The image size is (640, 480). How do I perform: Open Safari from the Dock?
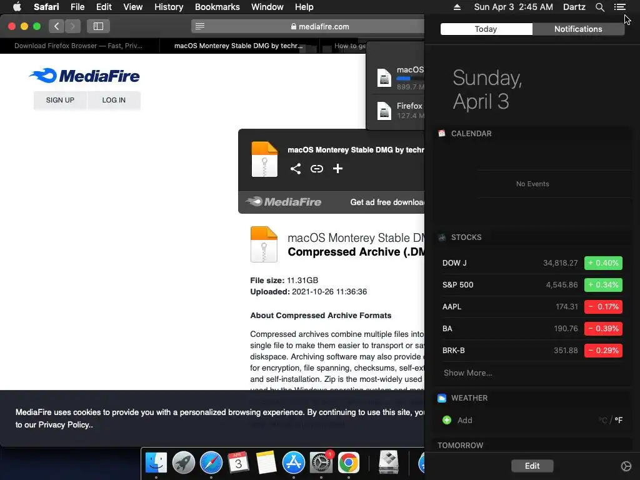point(211,462)
